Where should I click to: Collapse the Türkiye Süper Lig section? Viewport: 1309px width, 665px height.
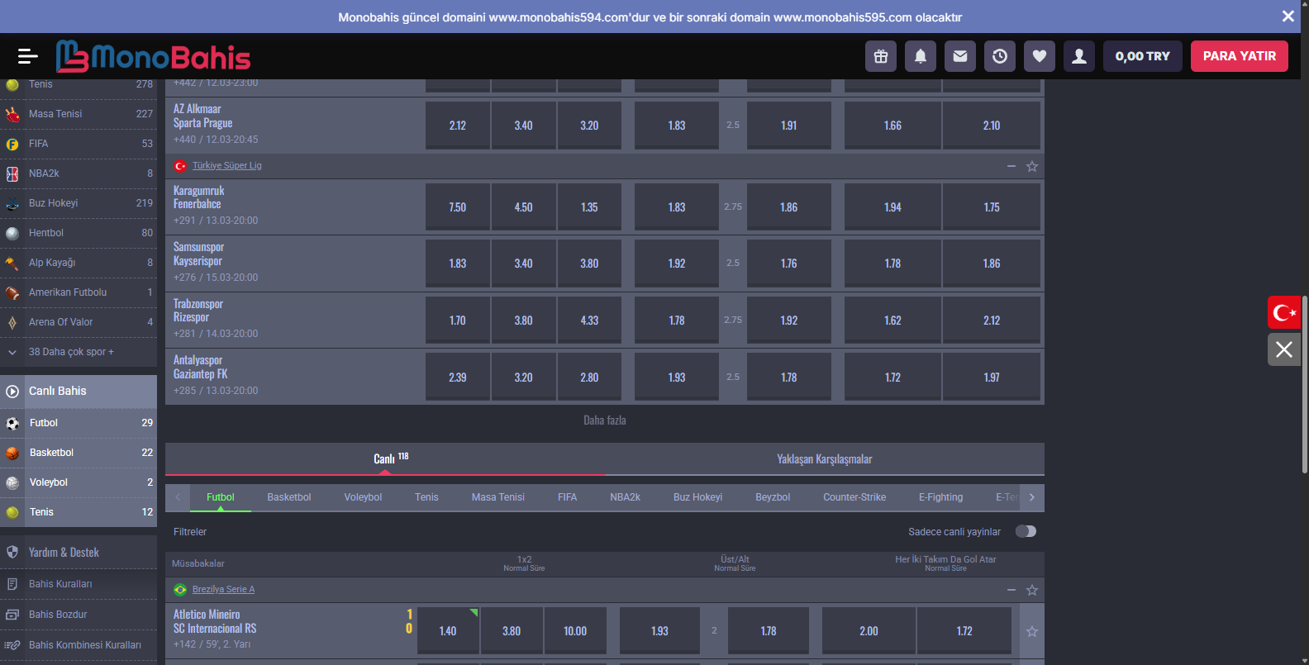(x=1011, y=167)
